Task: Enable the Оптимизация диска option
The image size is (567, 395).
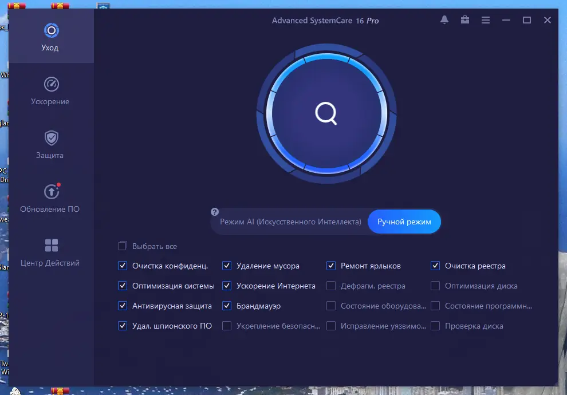Action: (435, 286)
